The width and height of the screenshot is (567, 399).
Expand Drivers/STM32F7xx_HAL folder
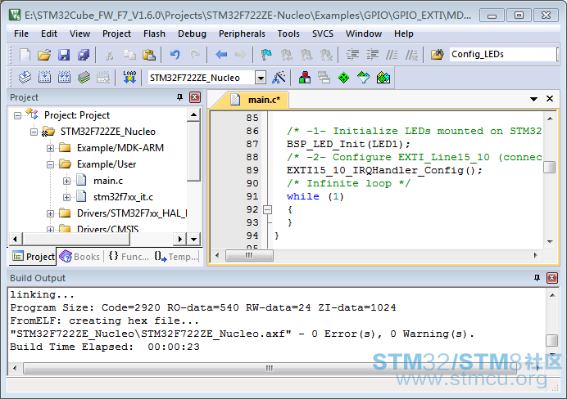coord(50,214)
